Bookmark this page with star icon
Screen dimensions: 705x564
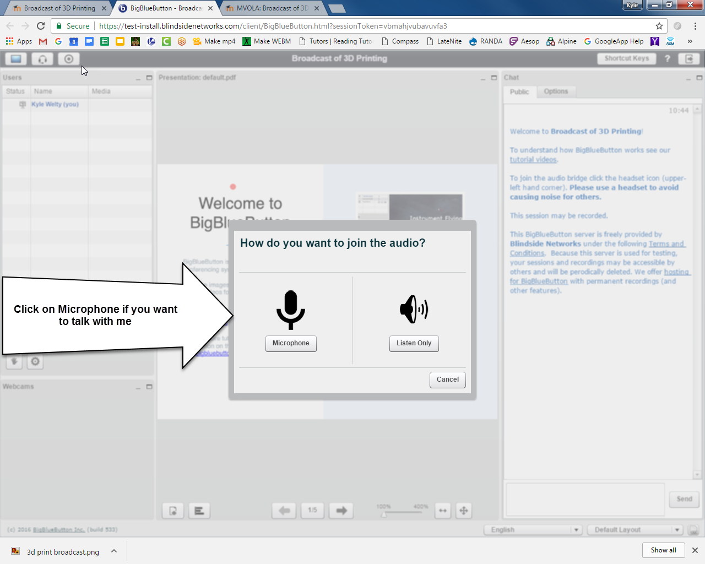pyautogui.click(x=659, y=26)
